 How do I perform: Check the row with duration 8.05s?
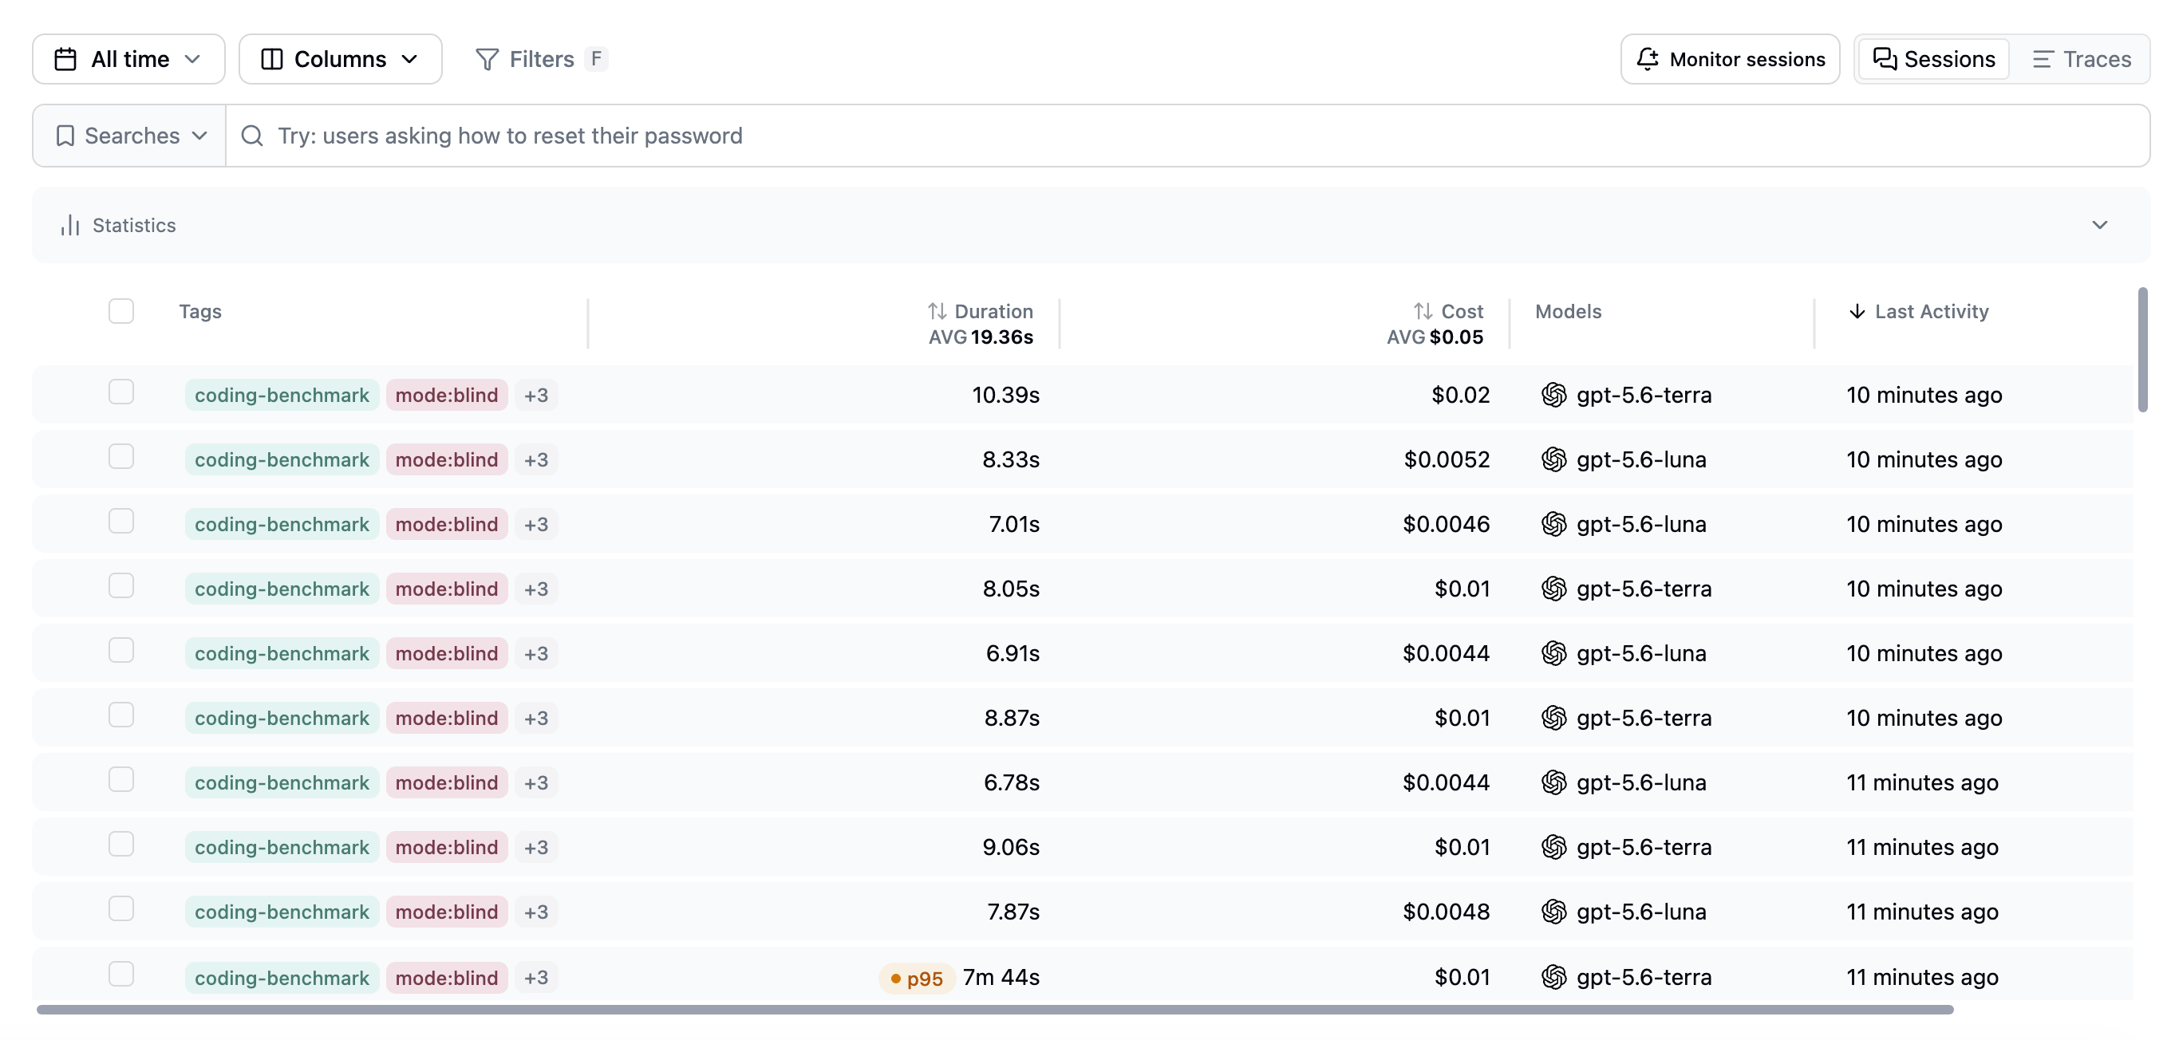(121, 586)
